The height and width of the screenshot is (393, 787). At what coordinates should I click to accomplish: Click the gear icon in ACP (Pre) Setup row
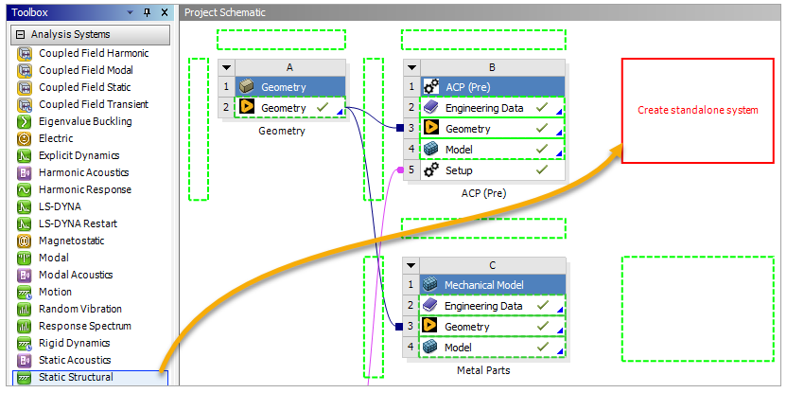click(430, 170)
